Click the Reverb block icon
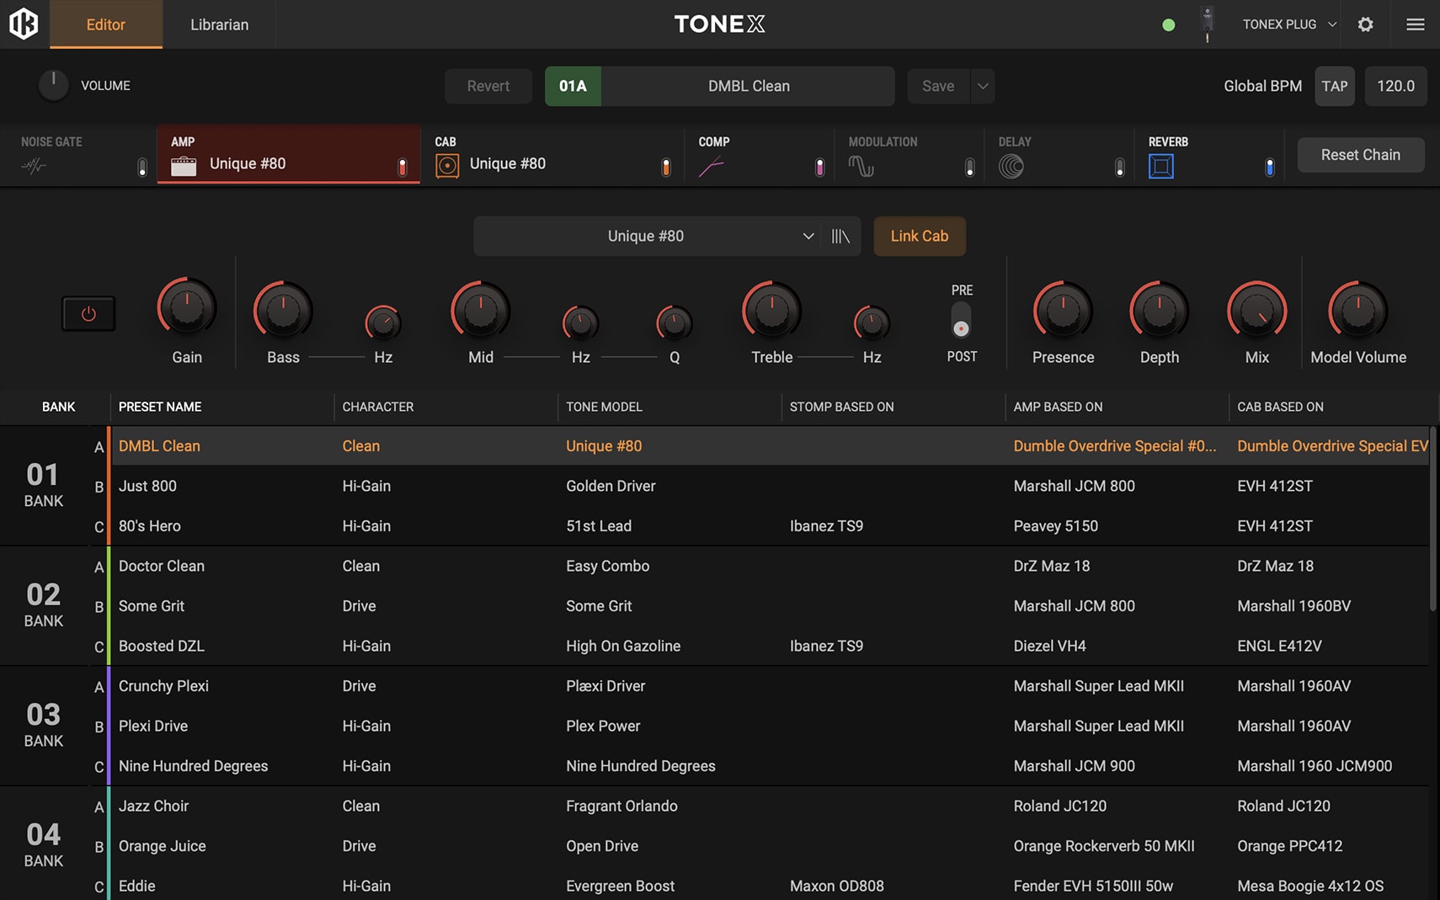This screenshot has width=1440, height=900. (x=1161, y=165)
